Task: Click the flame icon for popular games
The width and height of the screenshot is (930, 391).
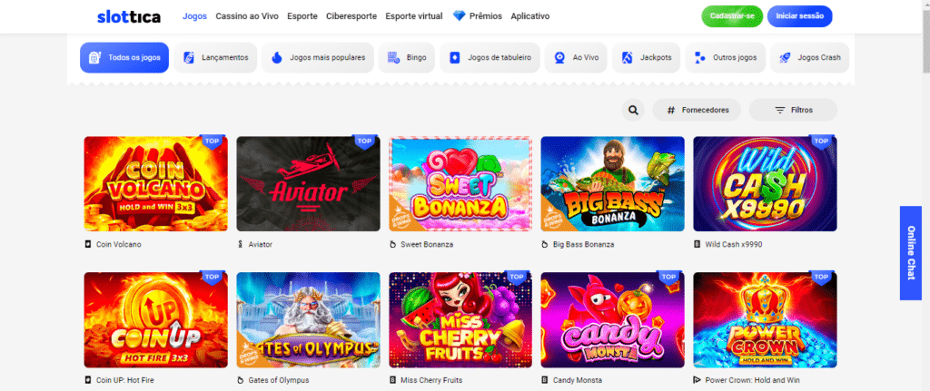Action: (276, 57)
